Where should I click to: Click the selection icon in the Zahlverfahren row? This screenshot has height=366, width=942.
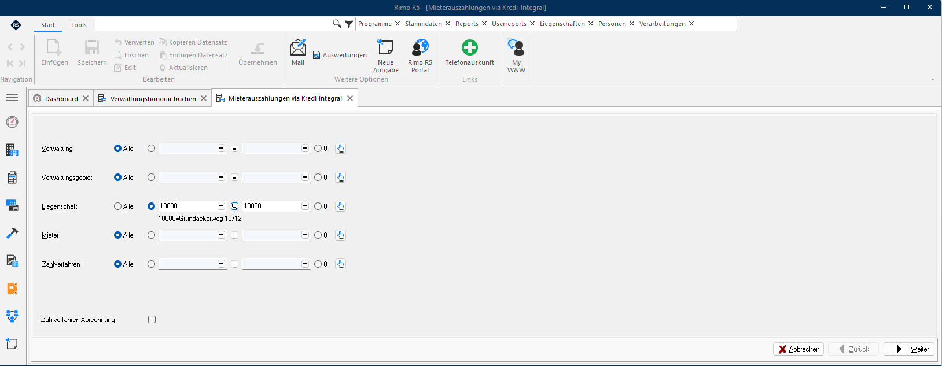340,264
